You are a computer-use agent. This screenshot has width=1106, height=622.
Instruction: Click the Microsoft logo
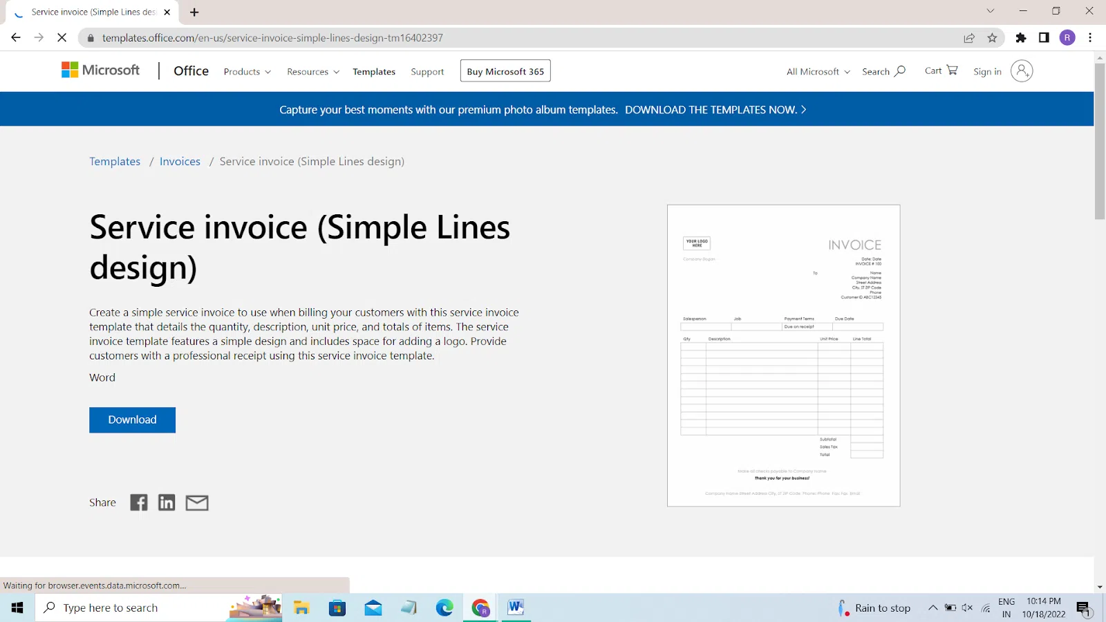point(101,70)
